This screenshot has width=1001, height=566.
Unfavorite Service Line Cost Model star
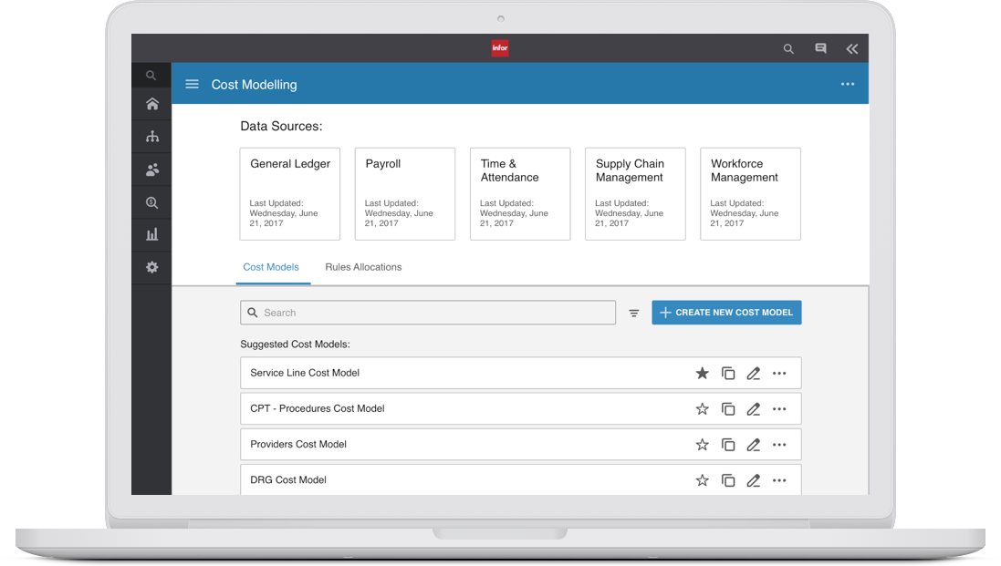(703, 373)
